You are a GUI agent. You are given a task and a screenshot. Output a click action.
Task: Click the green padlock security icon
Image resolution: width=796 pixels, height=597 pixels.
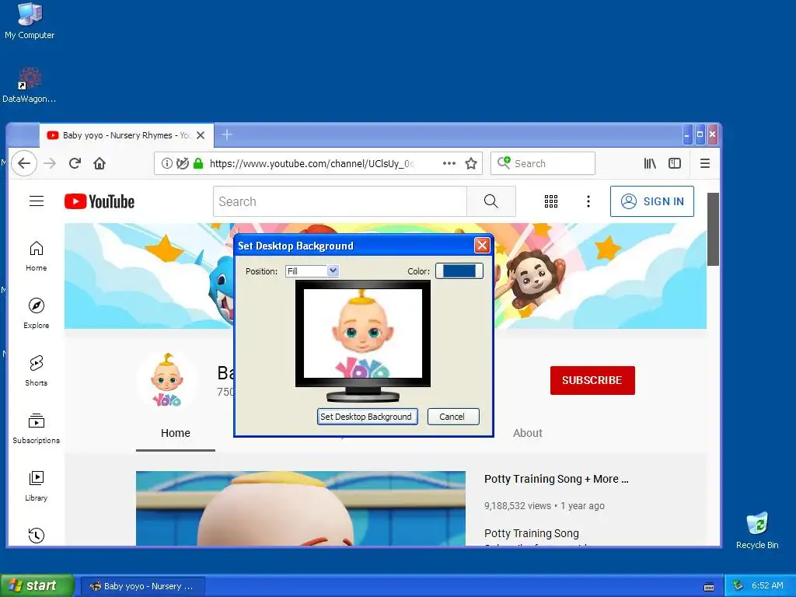[198, 163]
